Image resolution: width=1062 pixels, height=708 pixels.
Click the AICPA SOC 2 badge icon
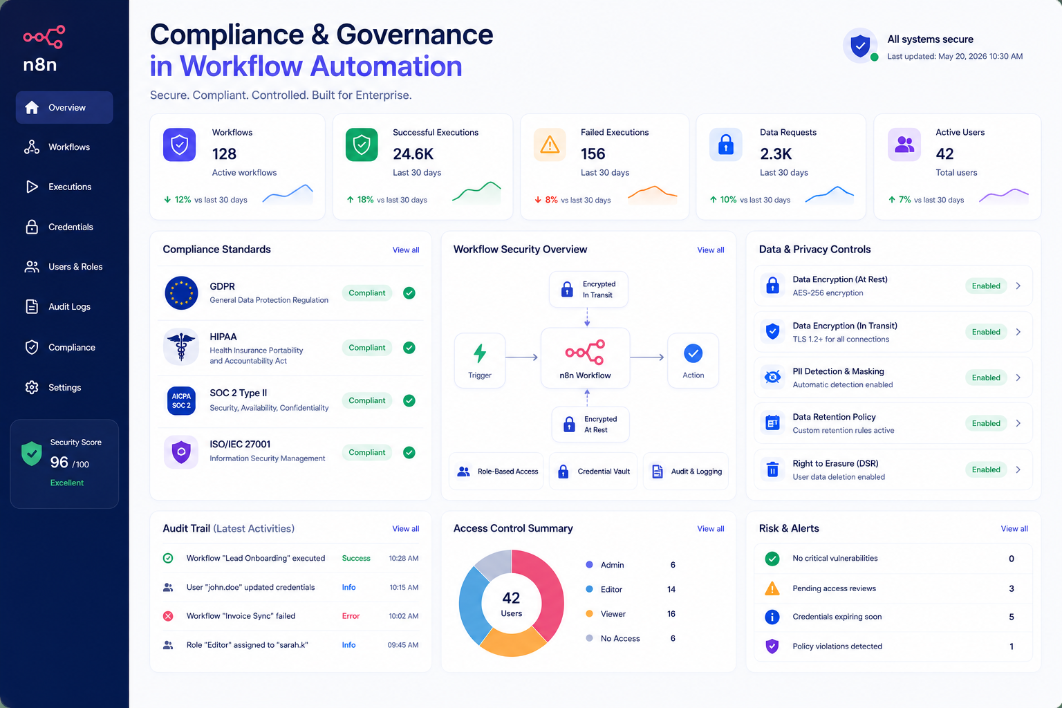click(x=181, y=401)
